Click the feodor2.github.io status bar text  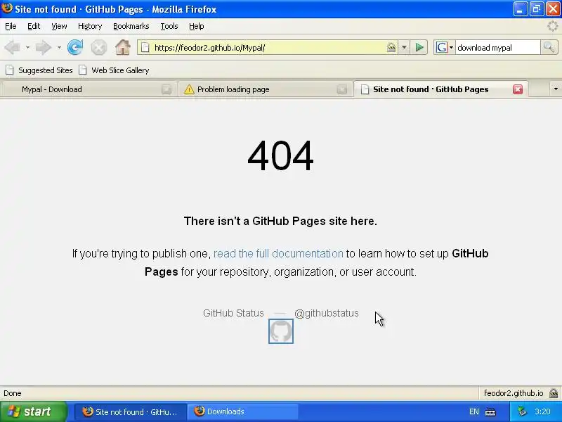tap(514, 393)
